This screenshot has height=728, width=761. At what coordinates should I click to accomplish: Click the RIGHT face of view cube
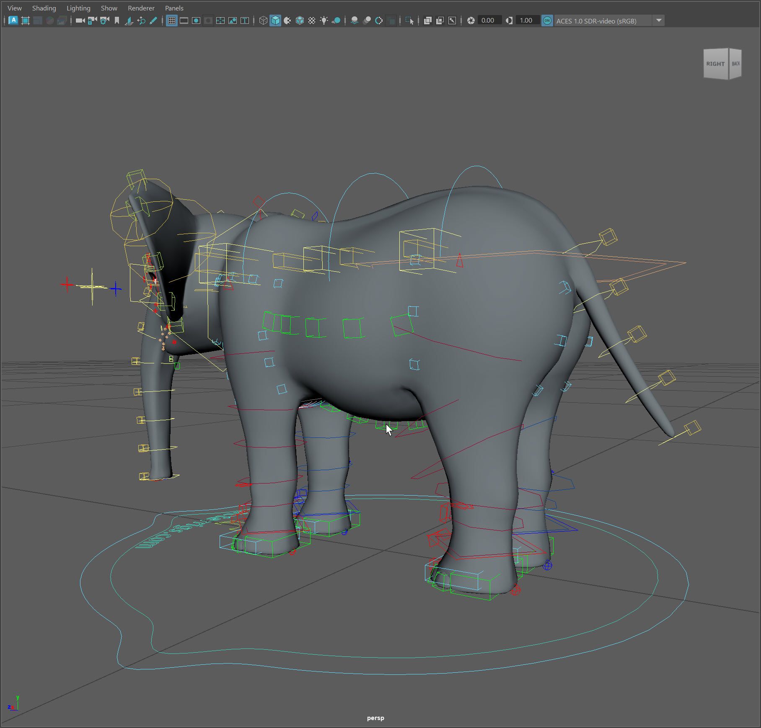pos(715,64)
